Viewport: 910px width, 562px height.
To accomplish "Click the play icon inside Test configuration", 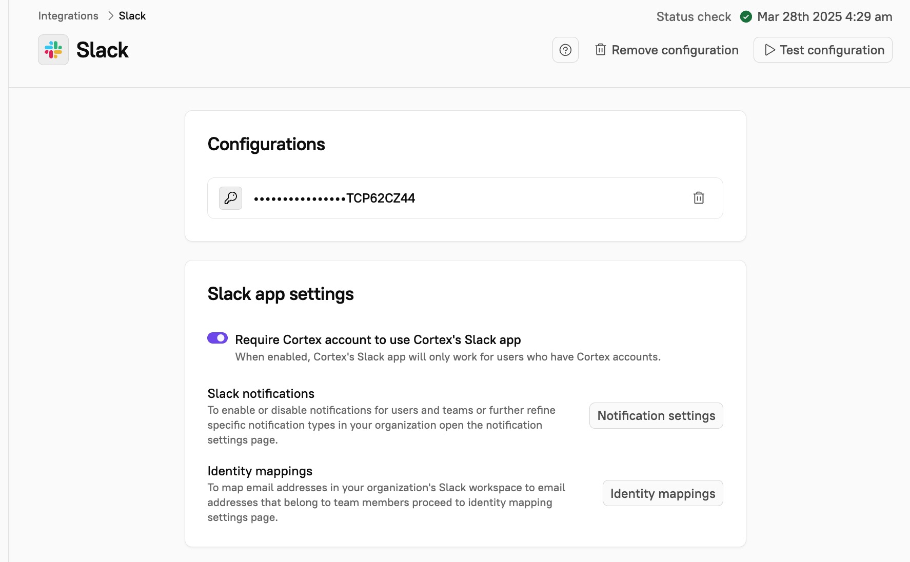I will point(769,50).
